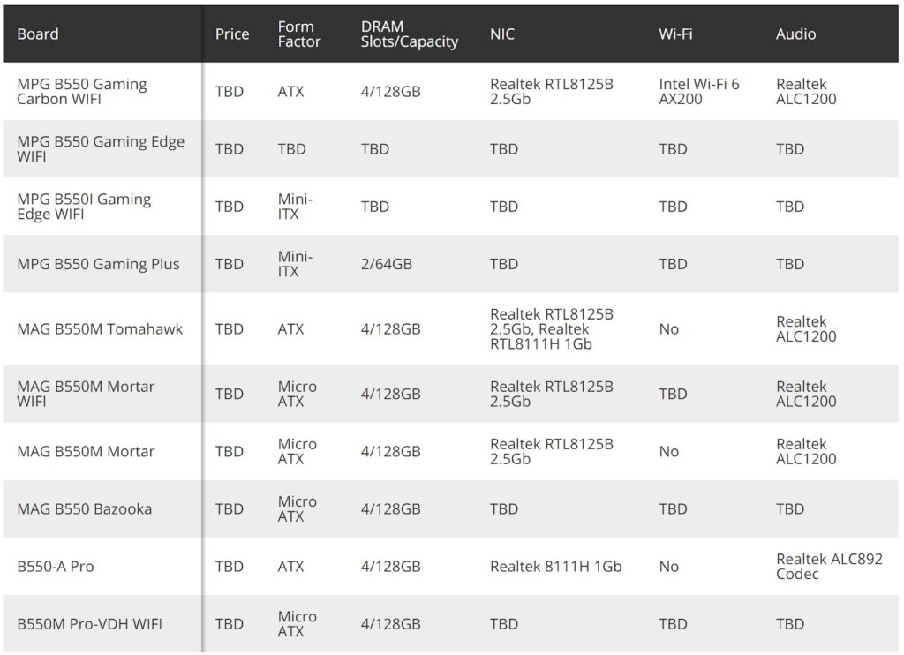Select MPG B550 Gaming Edge WIFI row name

tap(101, 149)
